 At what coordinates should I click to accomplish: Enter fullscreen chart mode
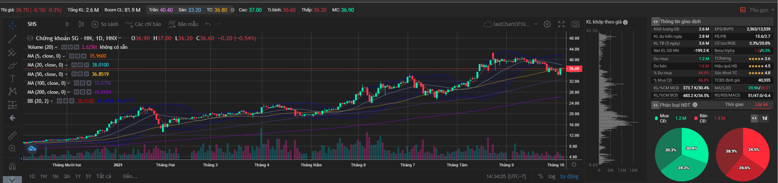click(x=561, y=24)
